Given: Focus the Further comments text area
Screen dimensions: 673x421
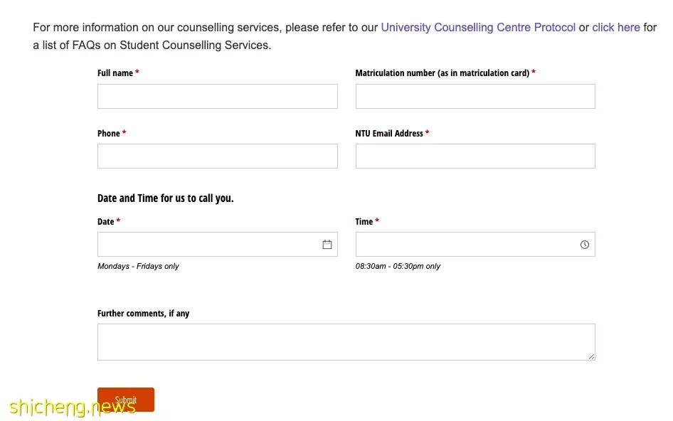Looking at the screenshot, I should pos(346,342).
